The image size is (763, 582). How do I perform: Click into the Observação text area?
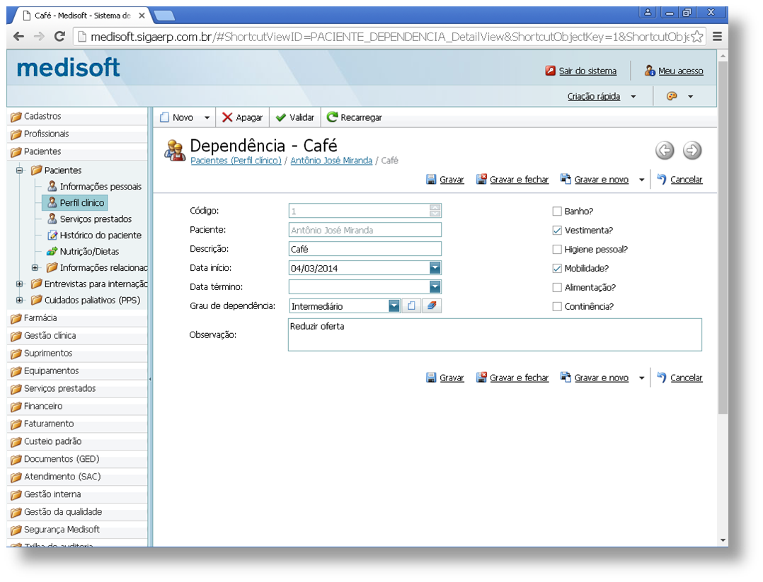[x=495, y=334]
